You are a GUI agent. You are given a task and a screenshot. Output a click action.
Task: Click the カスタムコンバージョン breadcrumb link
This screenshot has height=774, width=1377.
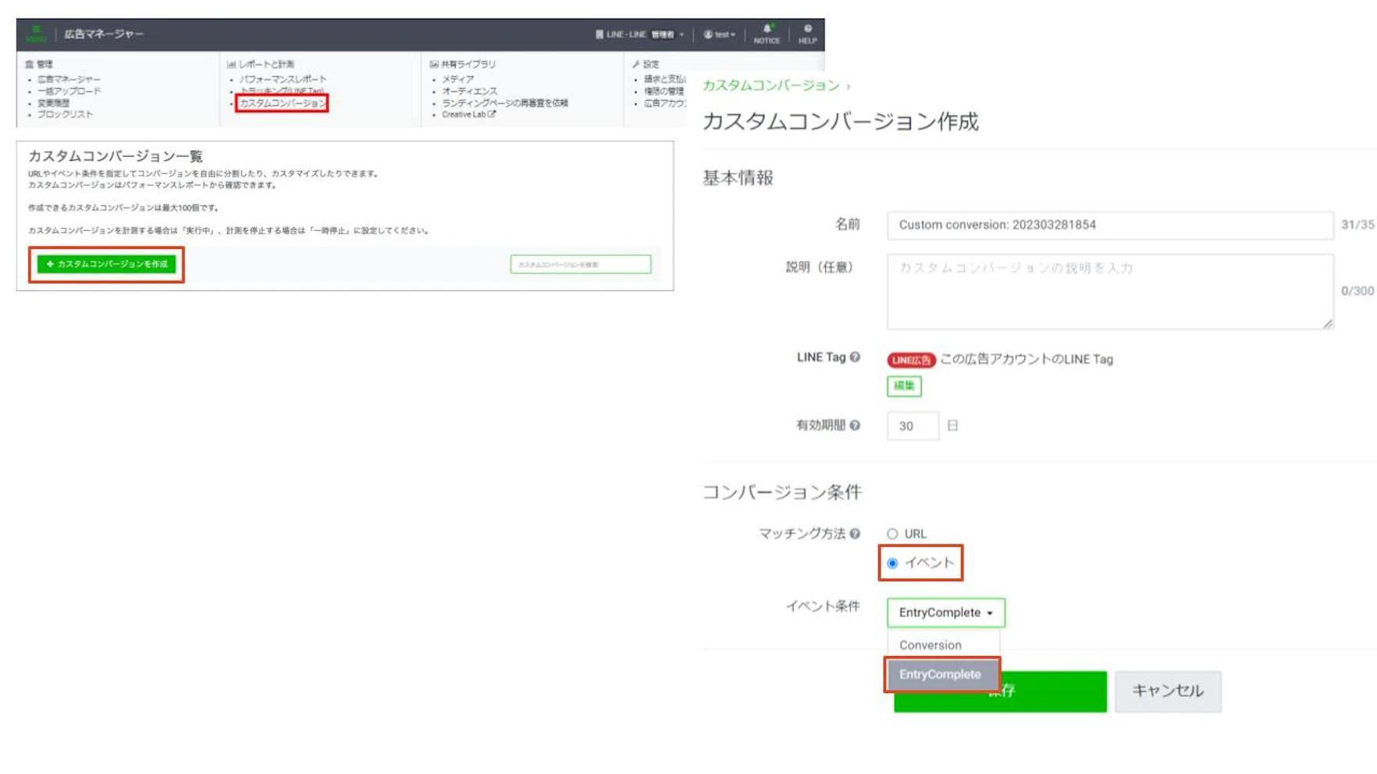click(x=770, y=86)
